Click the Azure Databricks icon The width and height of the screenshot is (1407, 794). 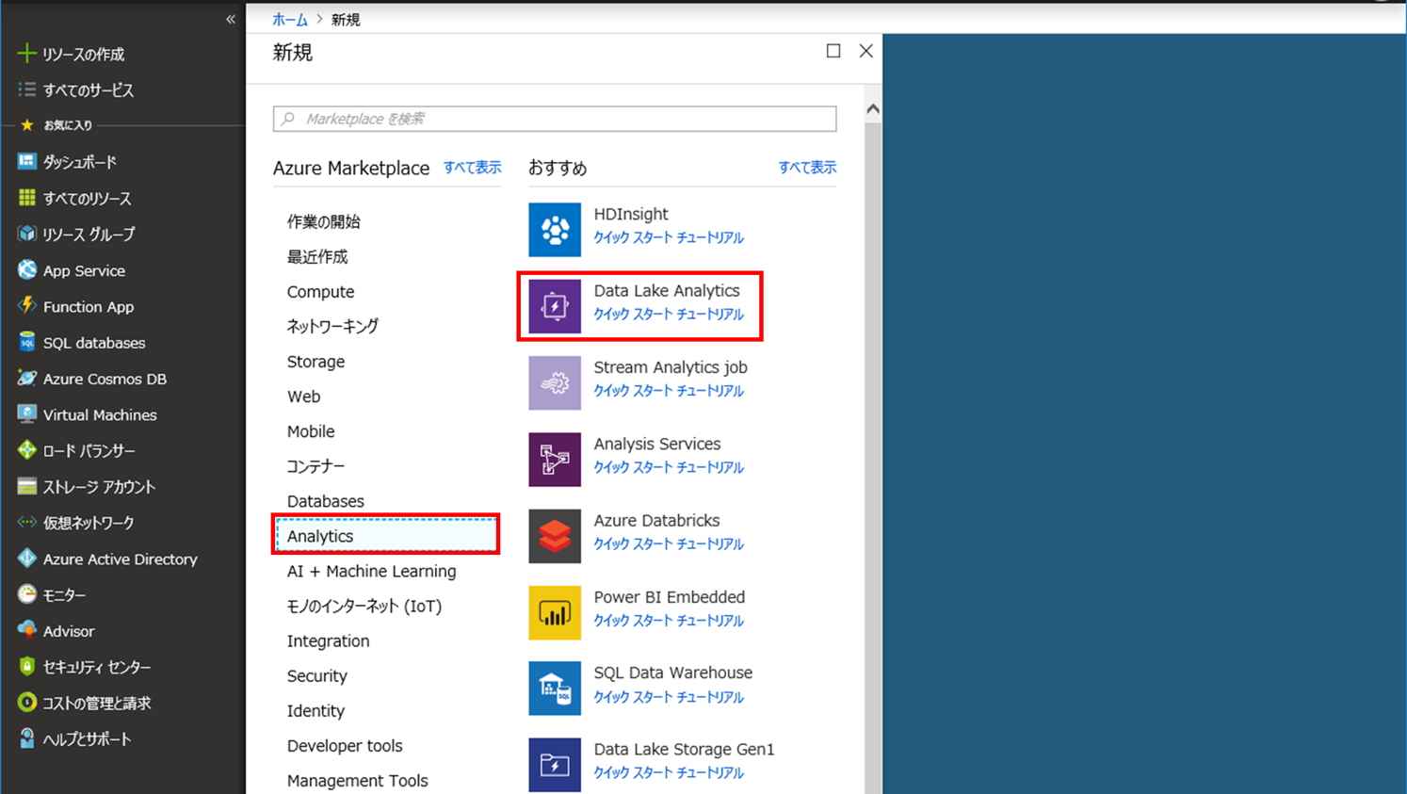click(x=555, y=536)
